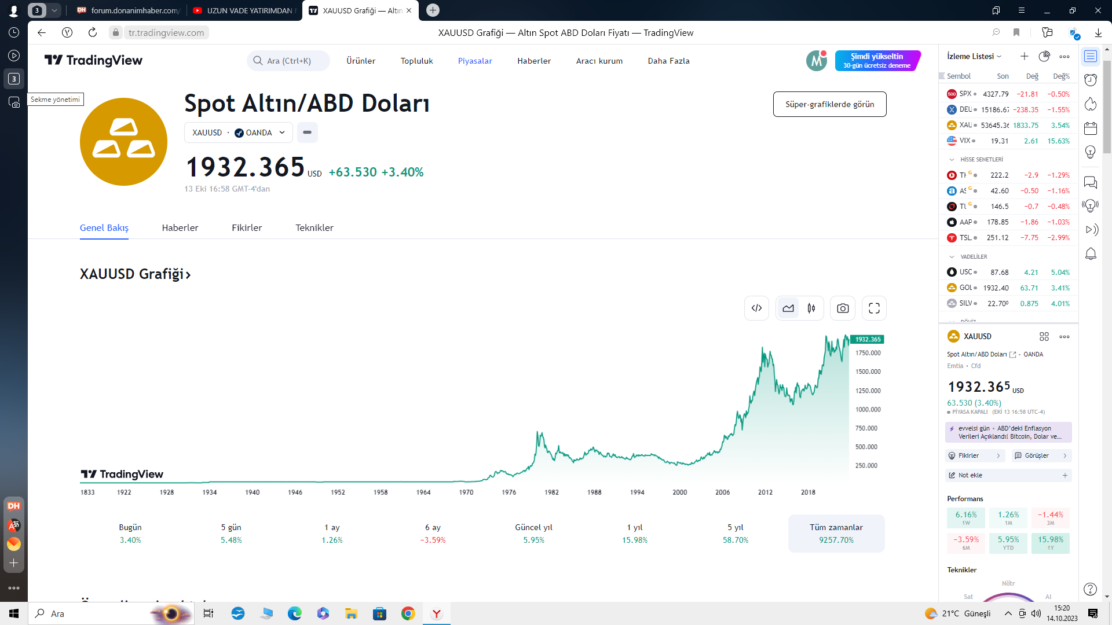This screenshot has height=625, width=1112.
Task: Open the embed code button above chart
Action: tap(756, 308)
